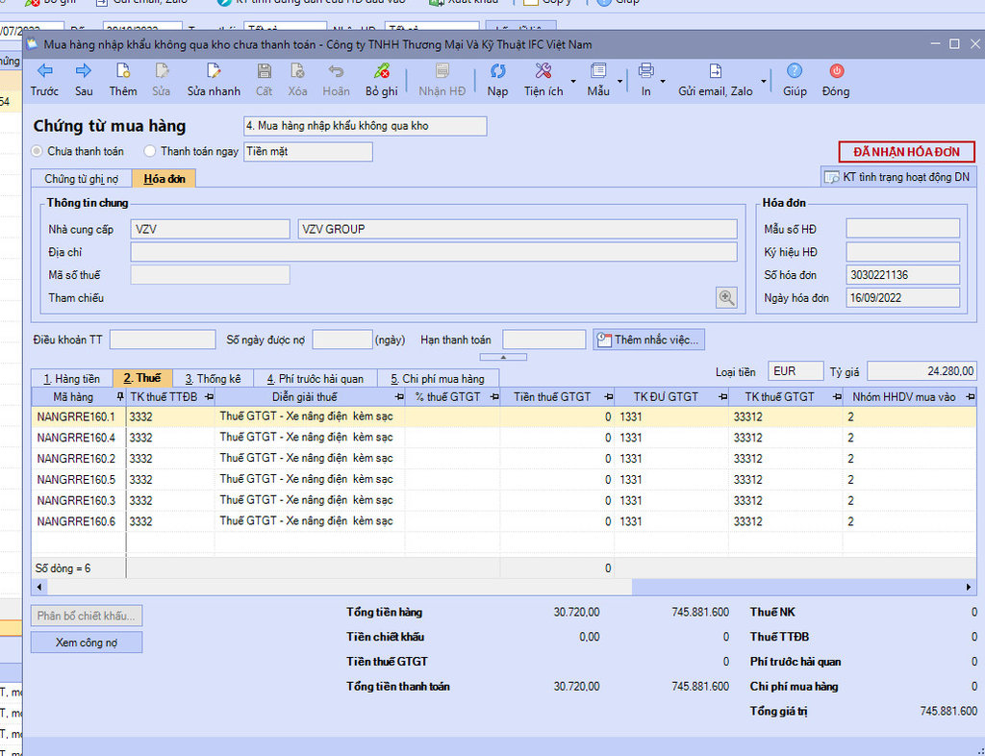Click the Mẫu template icon

pos(598,71)
